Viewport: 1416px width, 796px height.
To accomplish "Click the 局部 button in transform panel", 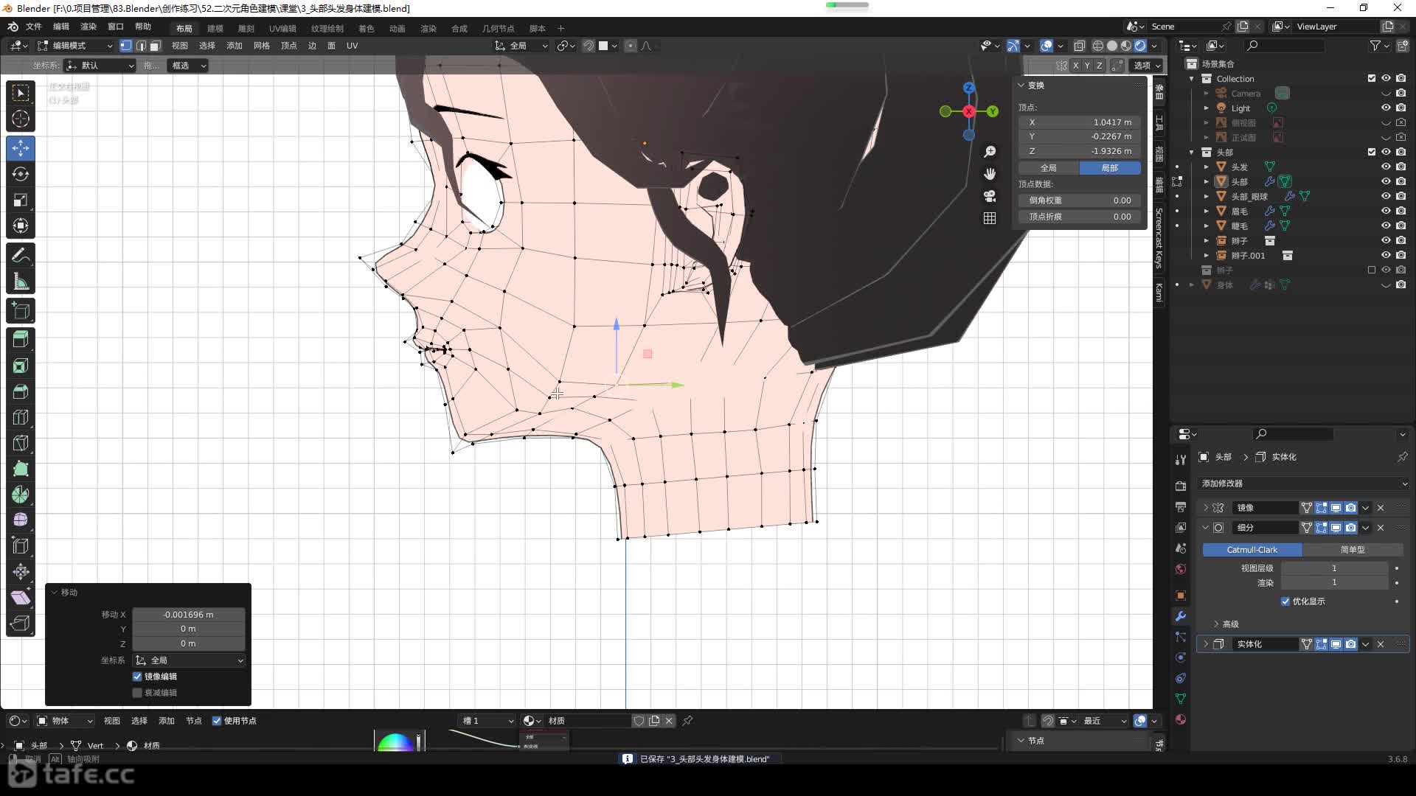I will tap(1110, 168).
